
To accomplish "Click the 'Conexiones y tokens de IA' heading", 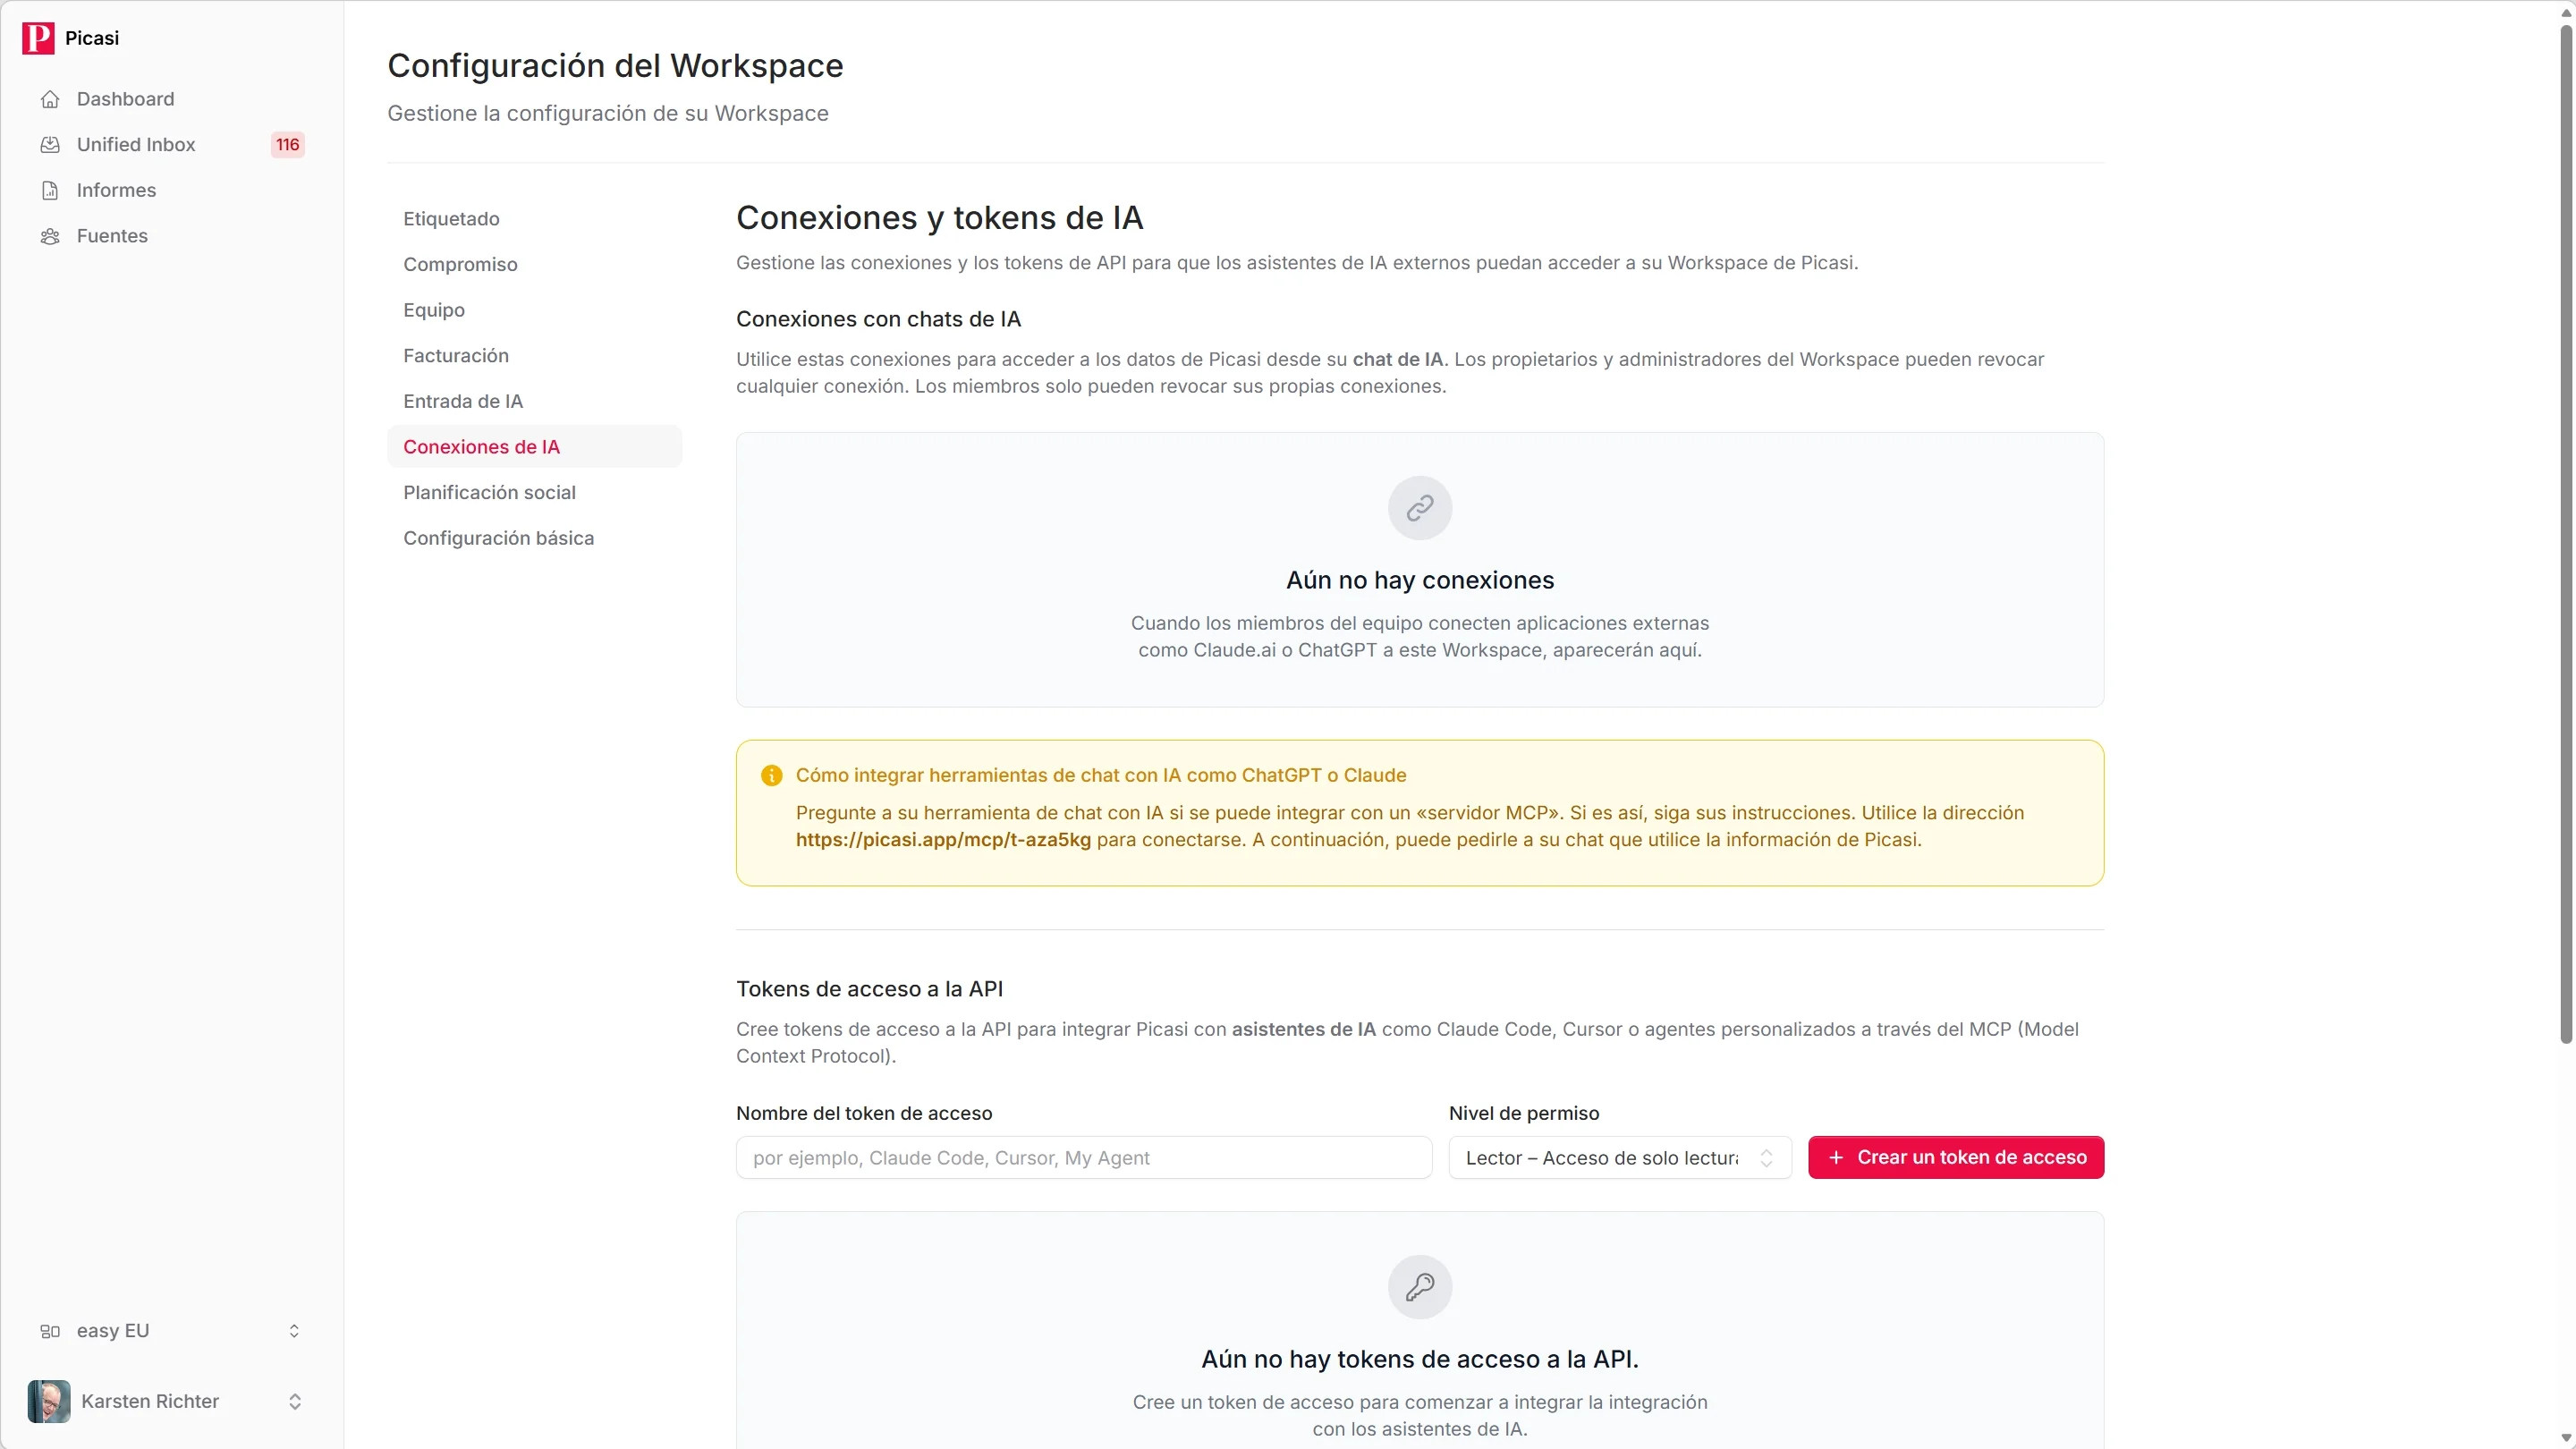I will (940, 218).
